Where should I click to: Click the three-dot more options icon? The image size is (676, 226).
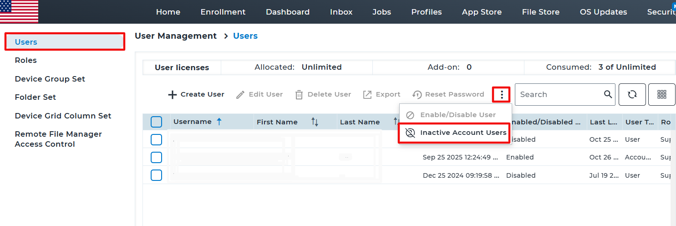coord(501,94)
